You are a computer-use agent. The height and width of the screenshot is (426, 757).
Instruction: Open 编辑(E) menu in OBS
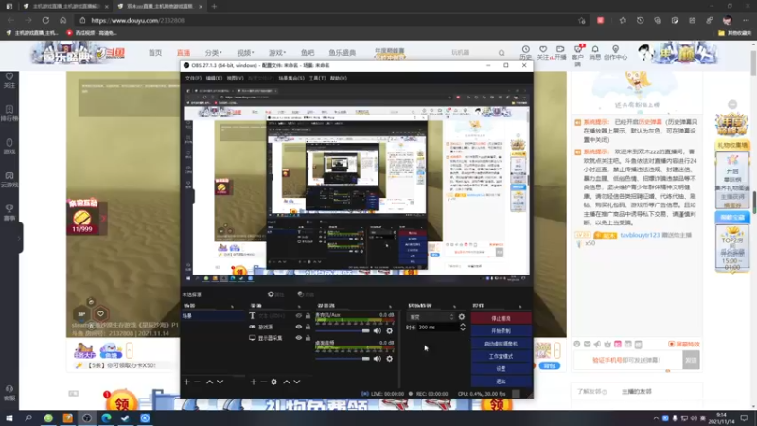tap(214, 79)
